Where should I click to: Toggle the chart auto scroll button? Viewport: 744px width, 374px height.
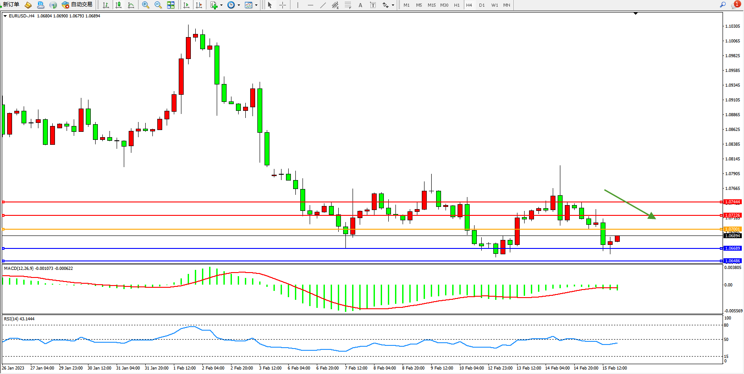[x=186, y=5]
